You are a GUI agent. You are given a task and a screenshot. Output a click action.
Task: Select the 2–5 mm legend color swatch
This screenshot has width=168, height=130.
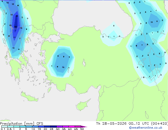[23, 127]
